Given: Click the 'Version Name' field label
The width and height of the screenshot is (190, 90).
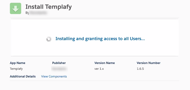Looking at the screenshot, I should (105, 63).
